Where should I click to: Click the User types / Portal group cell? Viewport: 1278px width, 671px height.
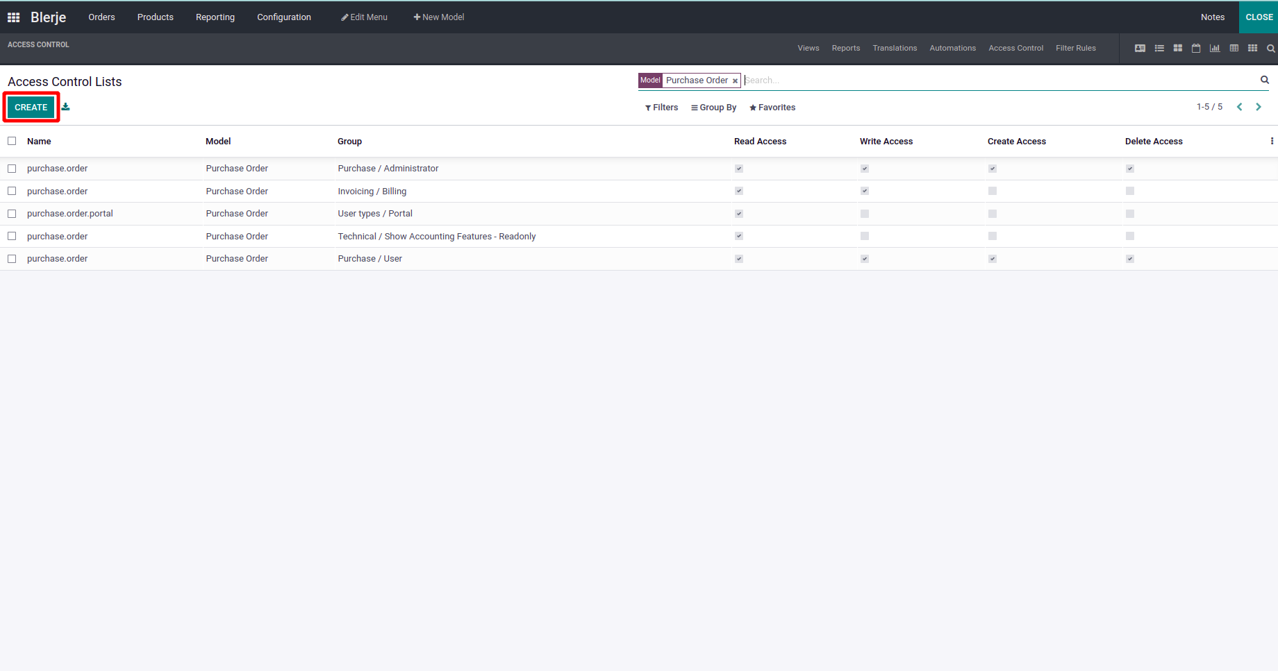[x=375, y=214]
